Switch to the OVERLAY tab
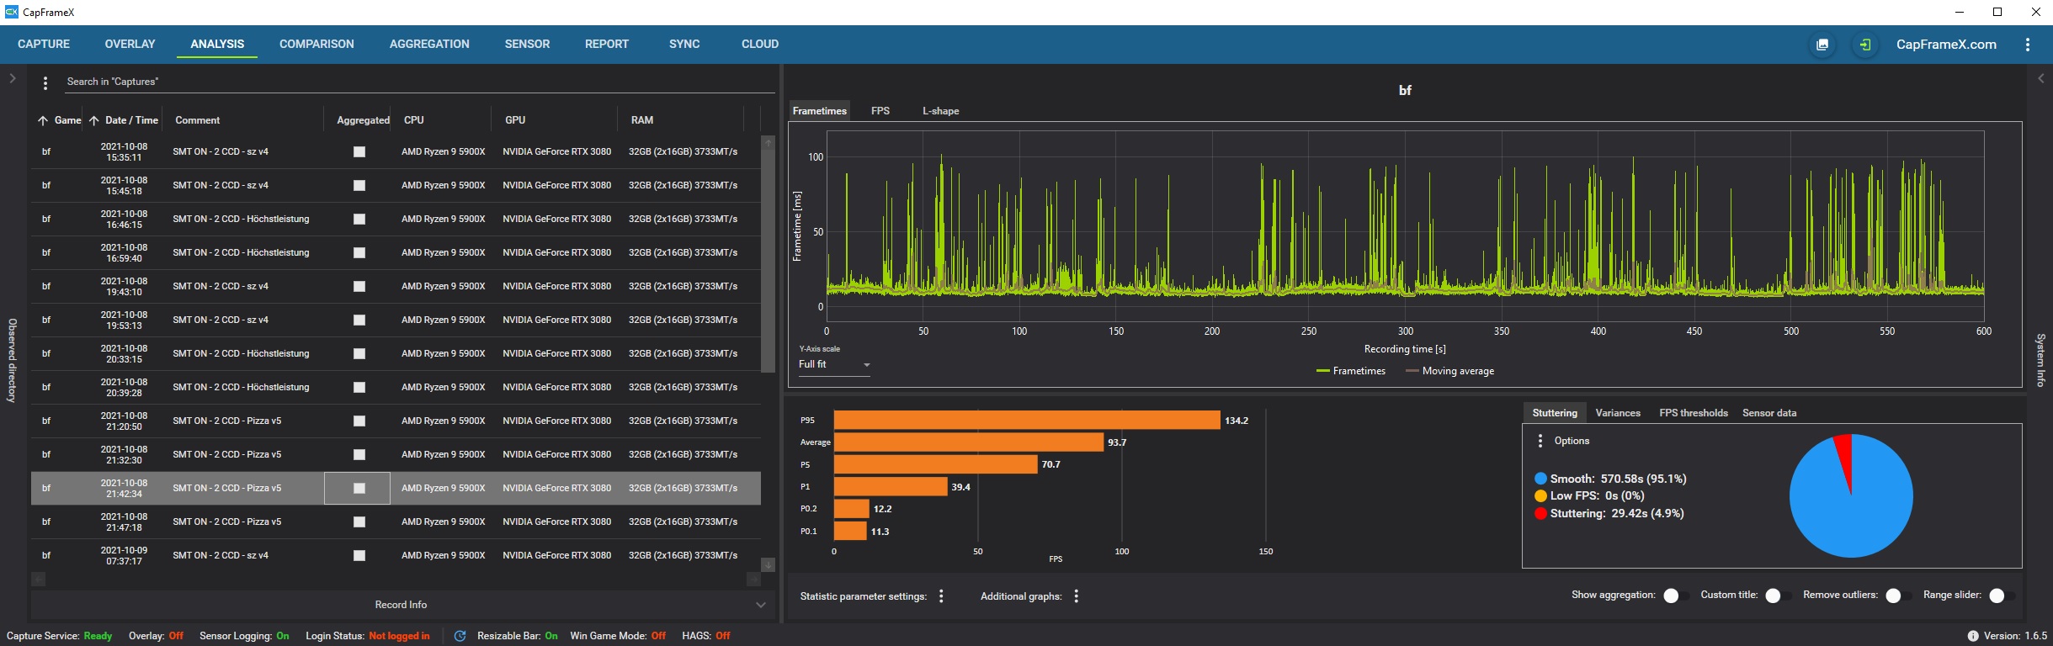Viewport: 2053px width, 646px height. coord(130,44)
